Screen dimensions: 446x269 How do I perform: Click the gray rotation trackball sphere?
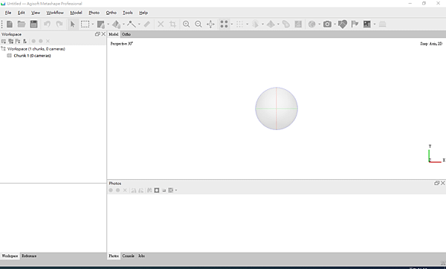pos(277,108)
